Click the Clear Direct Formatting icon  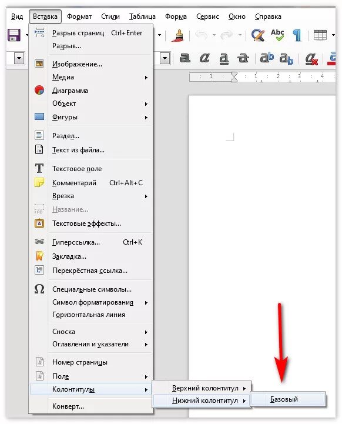click(311, 59)
